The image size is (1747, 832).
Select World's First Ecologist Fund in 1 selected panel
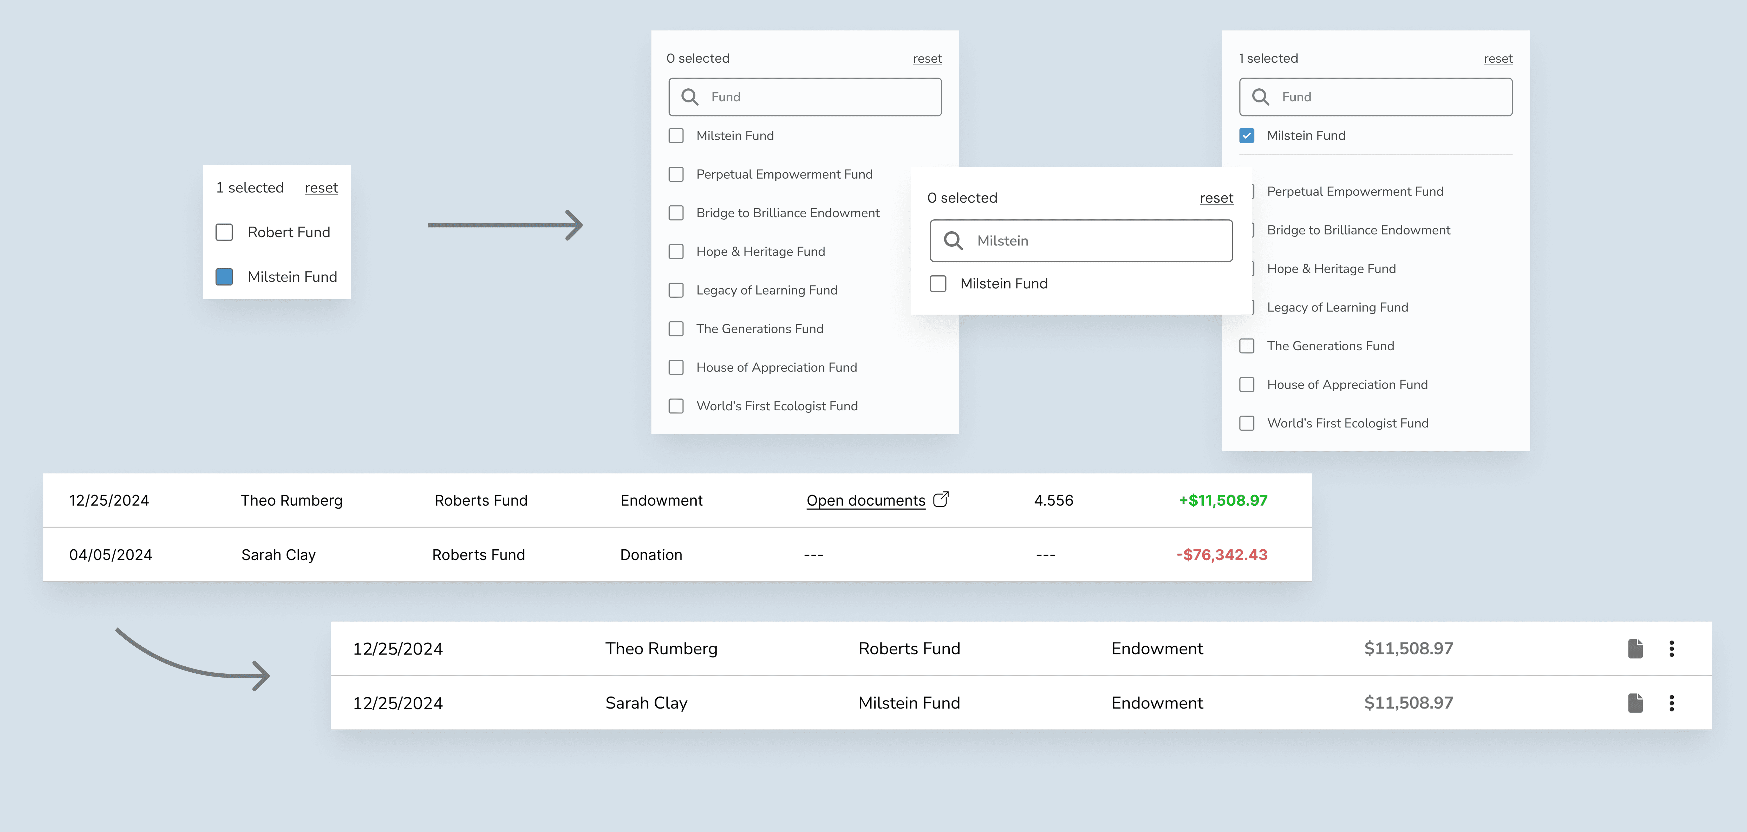coord(1247,423)
